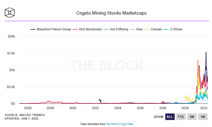
Task: Open The Block Crypto Data link
Action: [120, 123]
